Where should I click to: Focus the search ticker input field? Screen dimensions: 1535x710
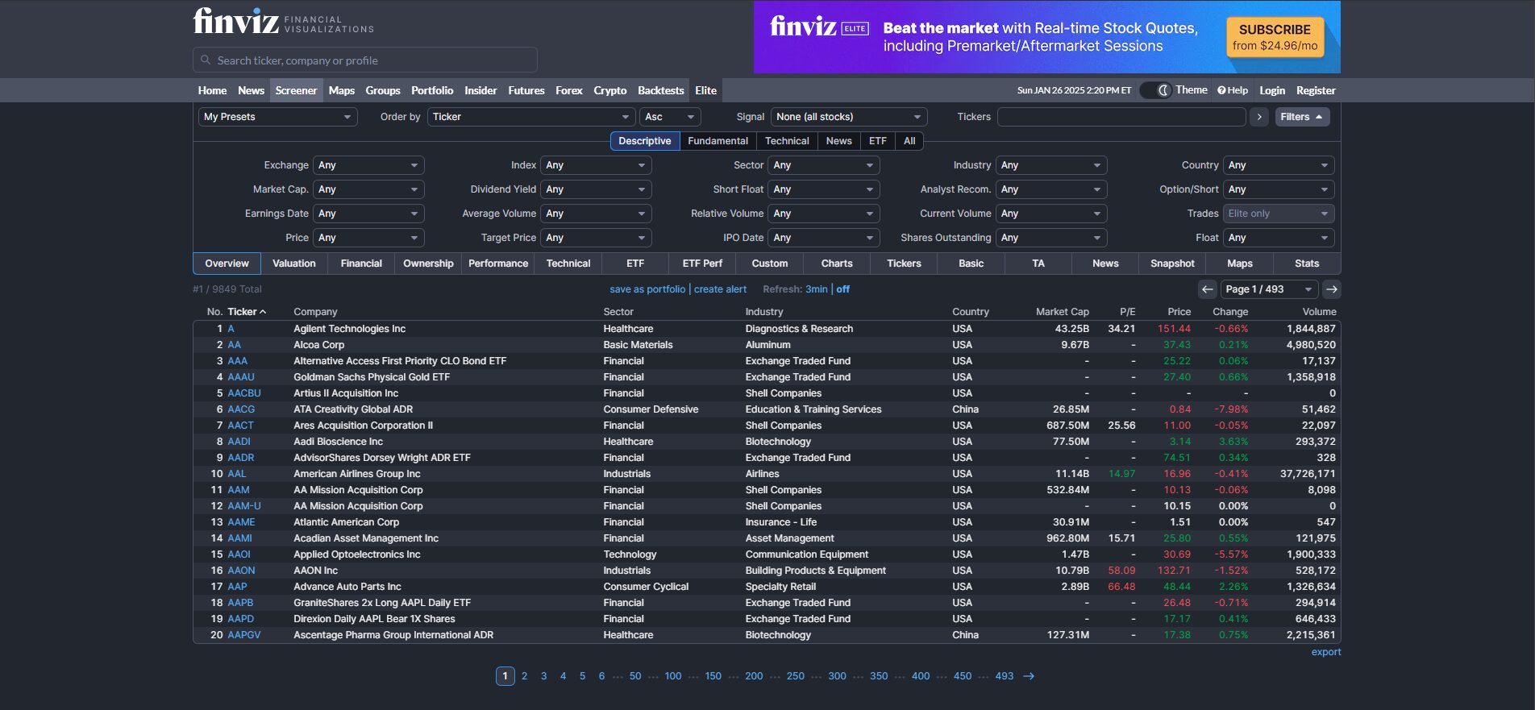tap(365, 60)
